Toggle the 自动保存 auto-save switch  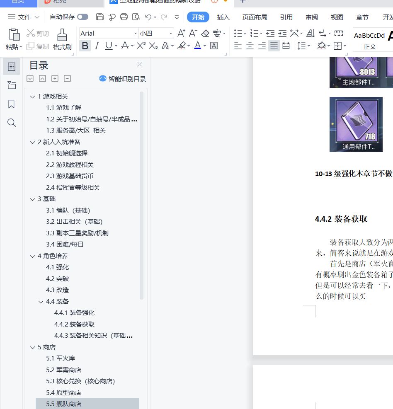tap(82, 17)
